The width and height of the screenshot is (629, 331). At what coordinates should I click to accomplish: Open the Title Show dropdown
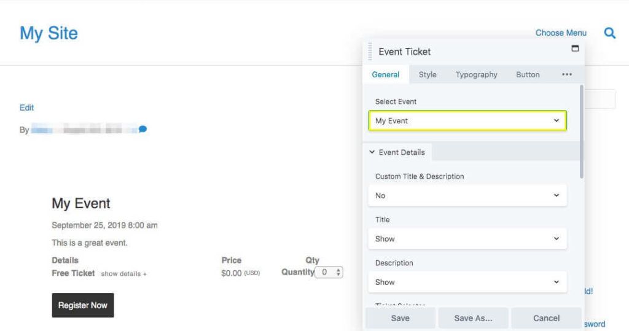pyautogui.click(x=467, y=239)
